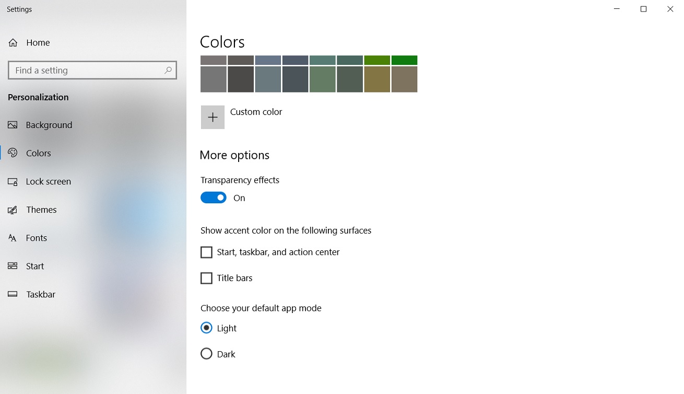The width and height of the screenshot is (684, 394).
Task: Click the Home icon in sidebar
Action: point(13,43)
